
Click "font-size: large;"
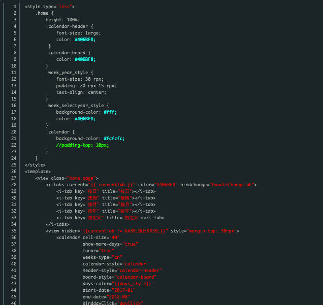(79, 33)
